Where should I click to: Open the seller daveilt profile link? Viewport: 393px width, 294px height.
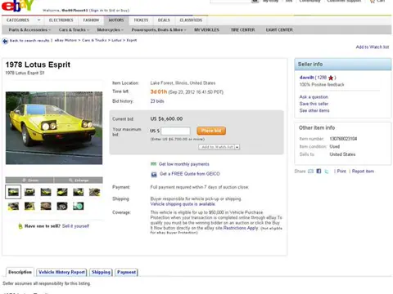pos(306,78)
